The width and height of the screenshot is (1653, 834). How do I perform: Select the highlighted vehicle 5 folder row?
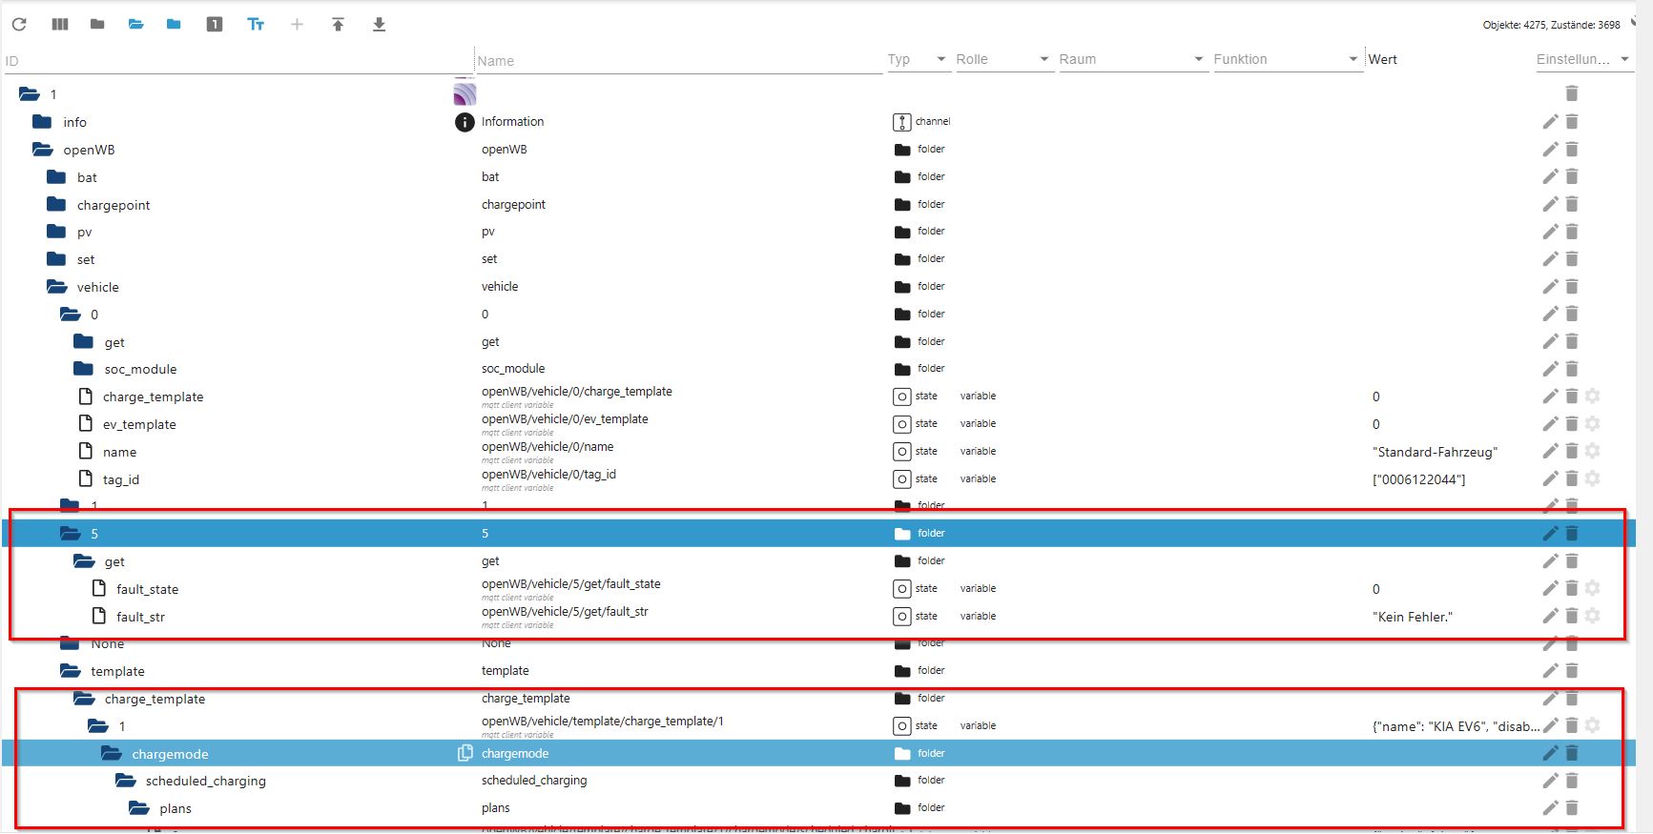818,534
